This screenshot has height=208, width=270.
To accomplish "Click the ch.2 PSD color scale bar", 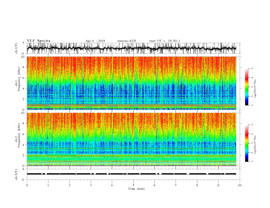I will (x=246, y=143).
